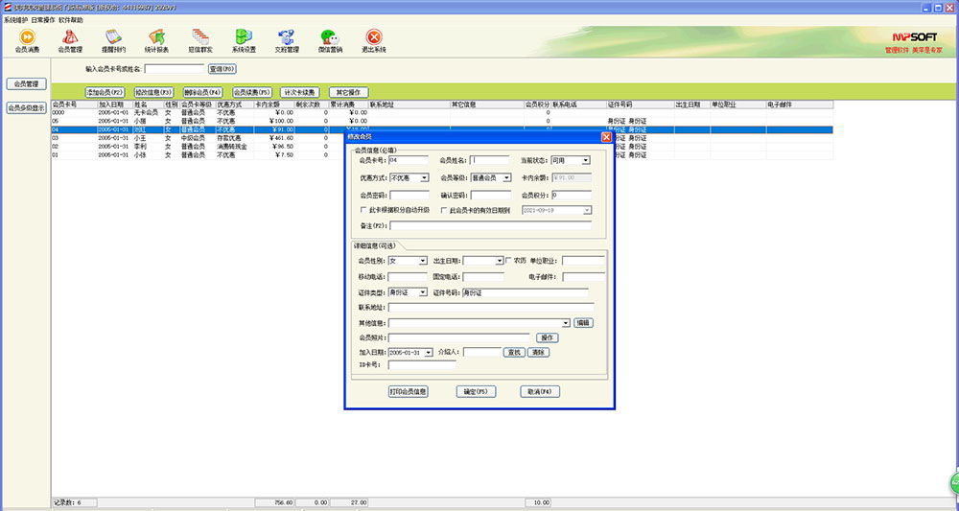Open 提醒预约 reminder icon

113,38
